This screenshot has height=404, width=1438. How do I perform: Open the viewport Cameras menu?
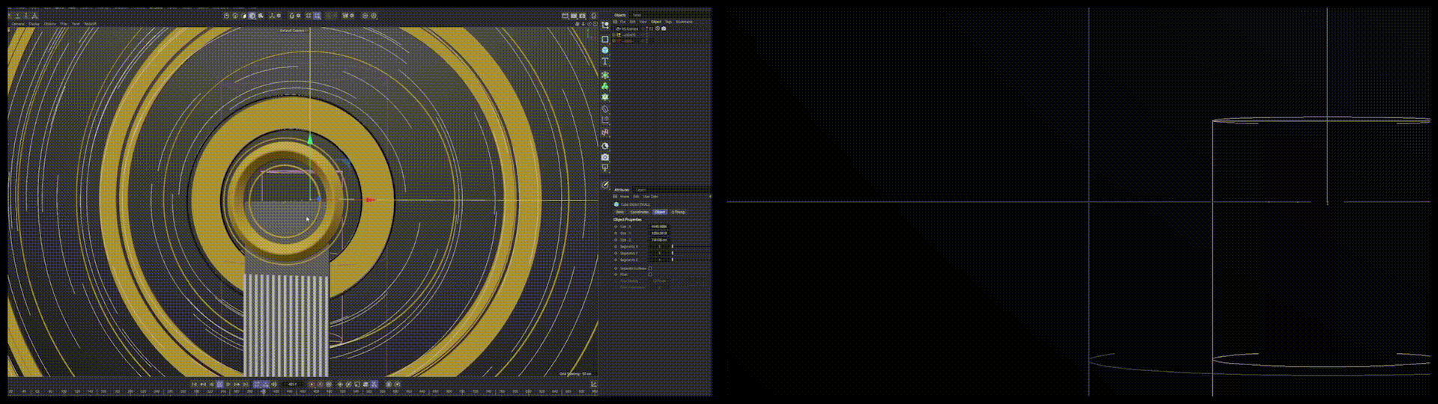(x=18, y=24)
